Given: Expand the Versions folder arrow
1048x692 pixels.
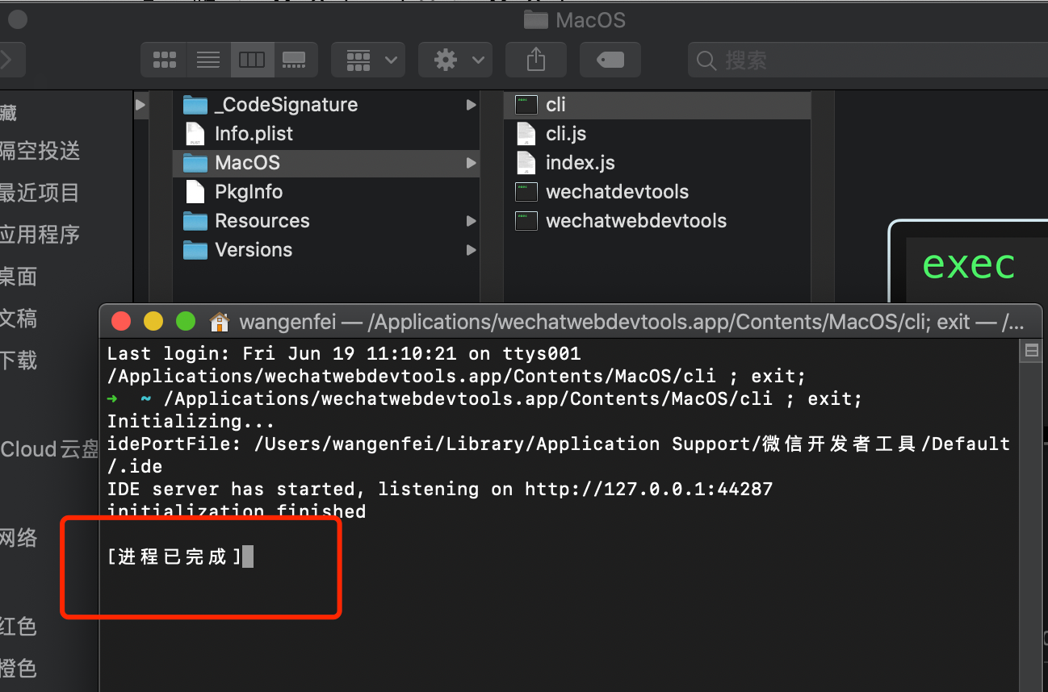Looking at the screenshot, I should (471, 250).
